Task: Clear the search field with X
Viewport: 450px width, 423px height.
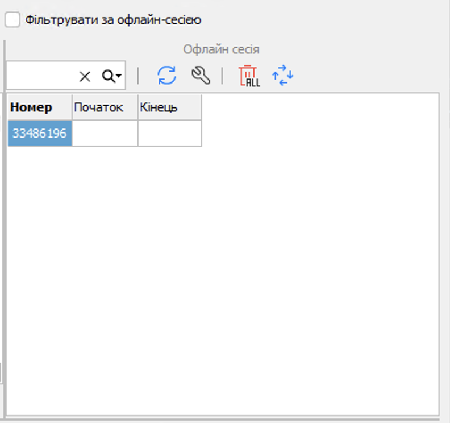Action: (x=85, y=77)
